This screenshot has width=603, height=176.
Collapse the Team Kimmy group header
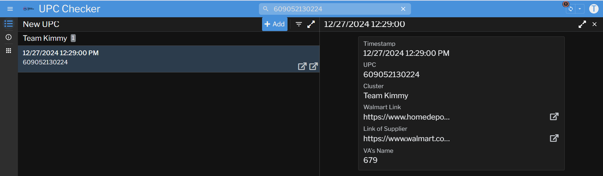[45, 38]
